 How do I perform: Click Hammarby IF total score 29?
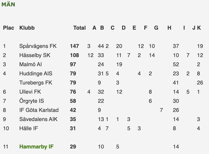(73, 147)
